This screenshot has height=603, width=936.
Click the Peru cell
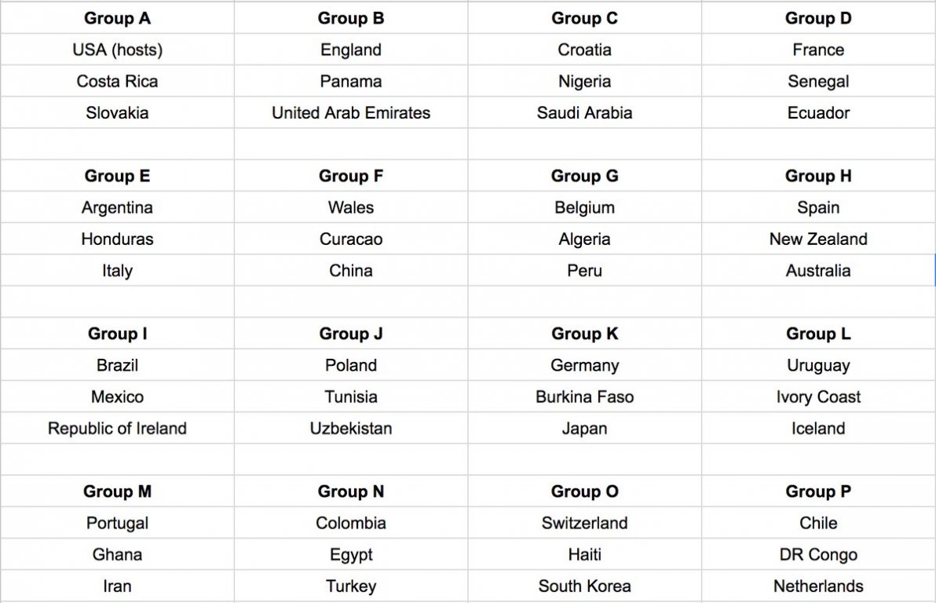pos(584,270)
